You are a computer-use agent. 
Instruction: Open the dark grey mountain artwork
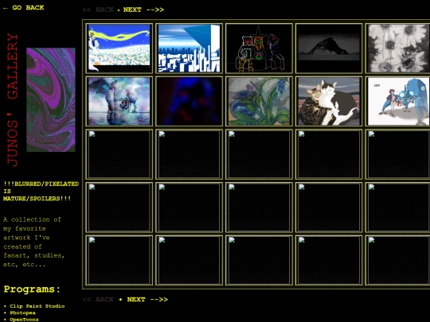coord(329,48)
